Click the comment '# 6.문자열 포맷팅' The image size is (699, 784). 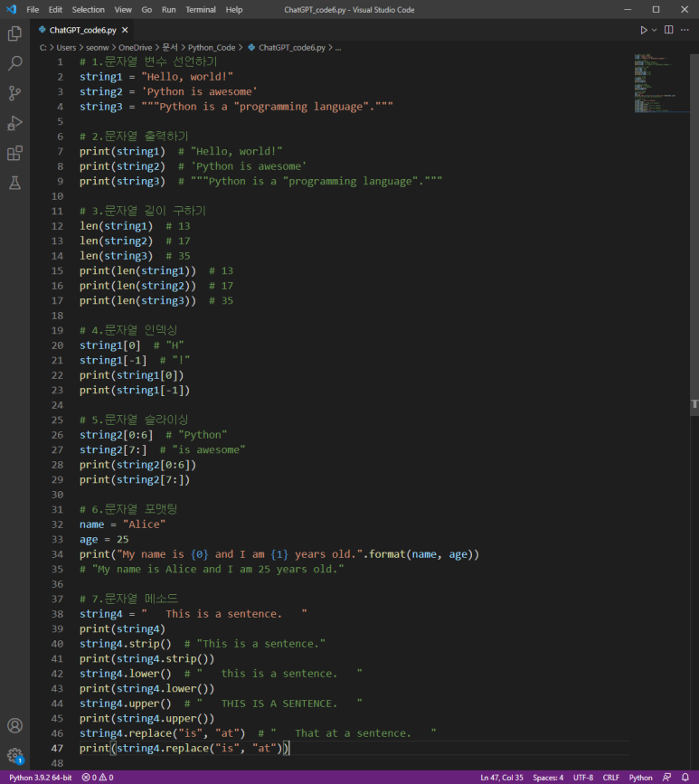pyautogui.click(x=128, y=509)
